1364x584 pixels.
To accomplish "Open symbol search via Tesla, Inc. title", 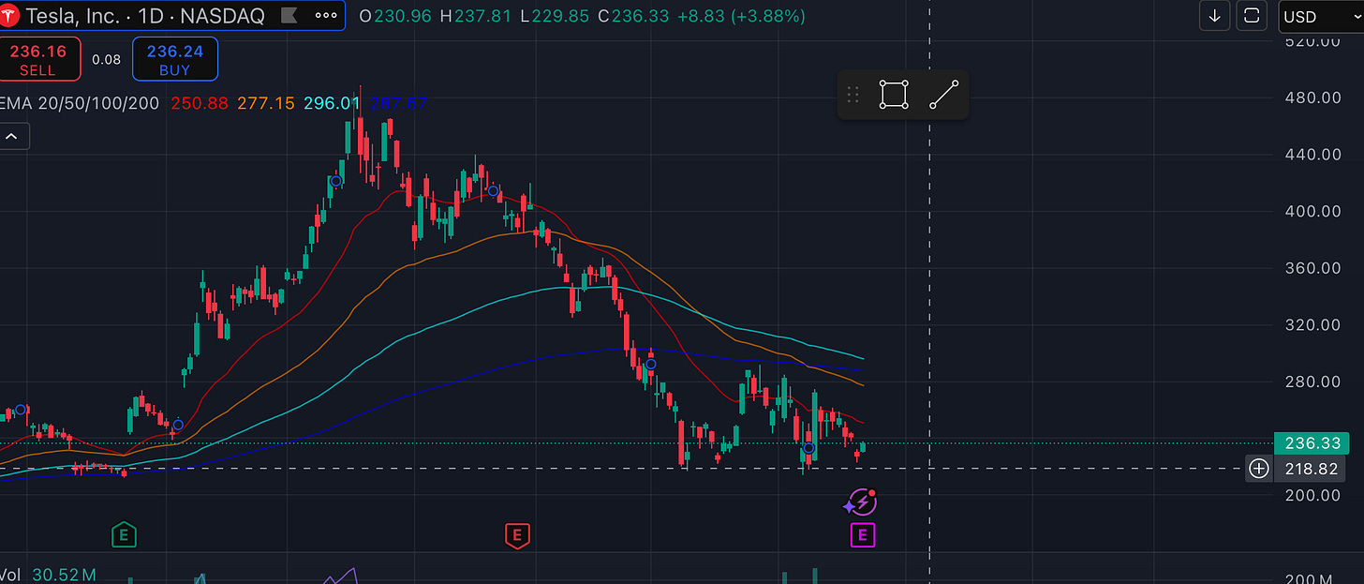I will [x=145, y=16].
